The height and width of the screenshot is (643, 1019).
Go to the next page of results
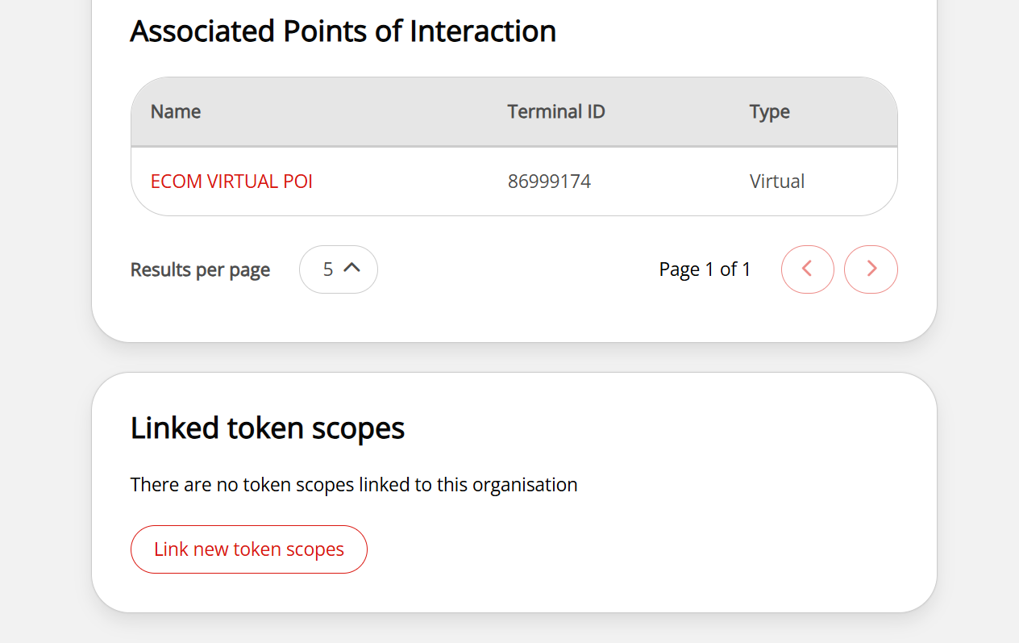tap(871, 269)
